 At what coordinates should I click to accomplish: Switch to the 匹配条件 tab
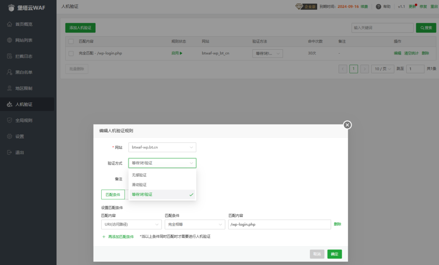(113, 194)
